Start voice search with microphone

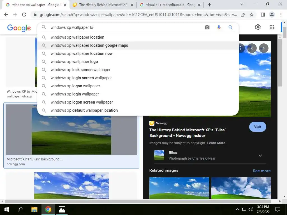[219, 27]
